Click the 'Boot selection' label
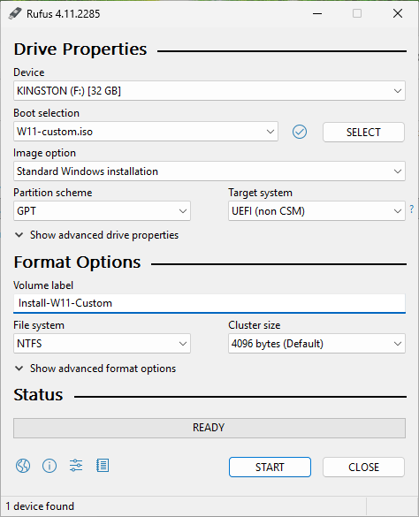419x517 pixels. (x=47, y=113)
